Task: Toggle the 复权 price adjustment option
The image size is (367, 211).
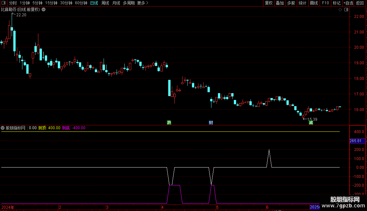Action: pos(269,3)
